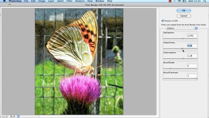The width and height of the screenshot is (209, 118).
Task: Click the Stylization value field 5,743
Action: click(192, 36)
